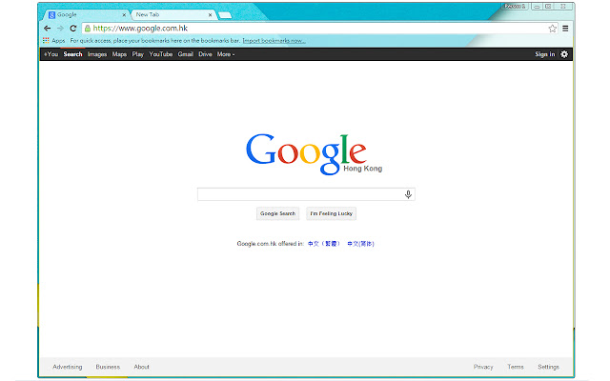This screenshot has width=610, height=381.
Task: Click the Google favicon on the first tab
Action: coord(51,15)
